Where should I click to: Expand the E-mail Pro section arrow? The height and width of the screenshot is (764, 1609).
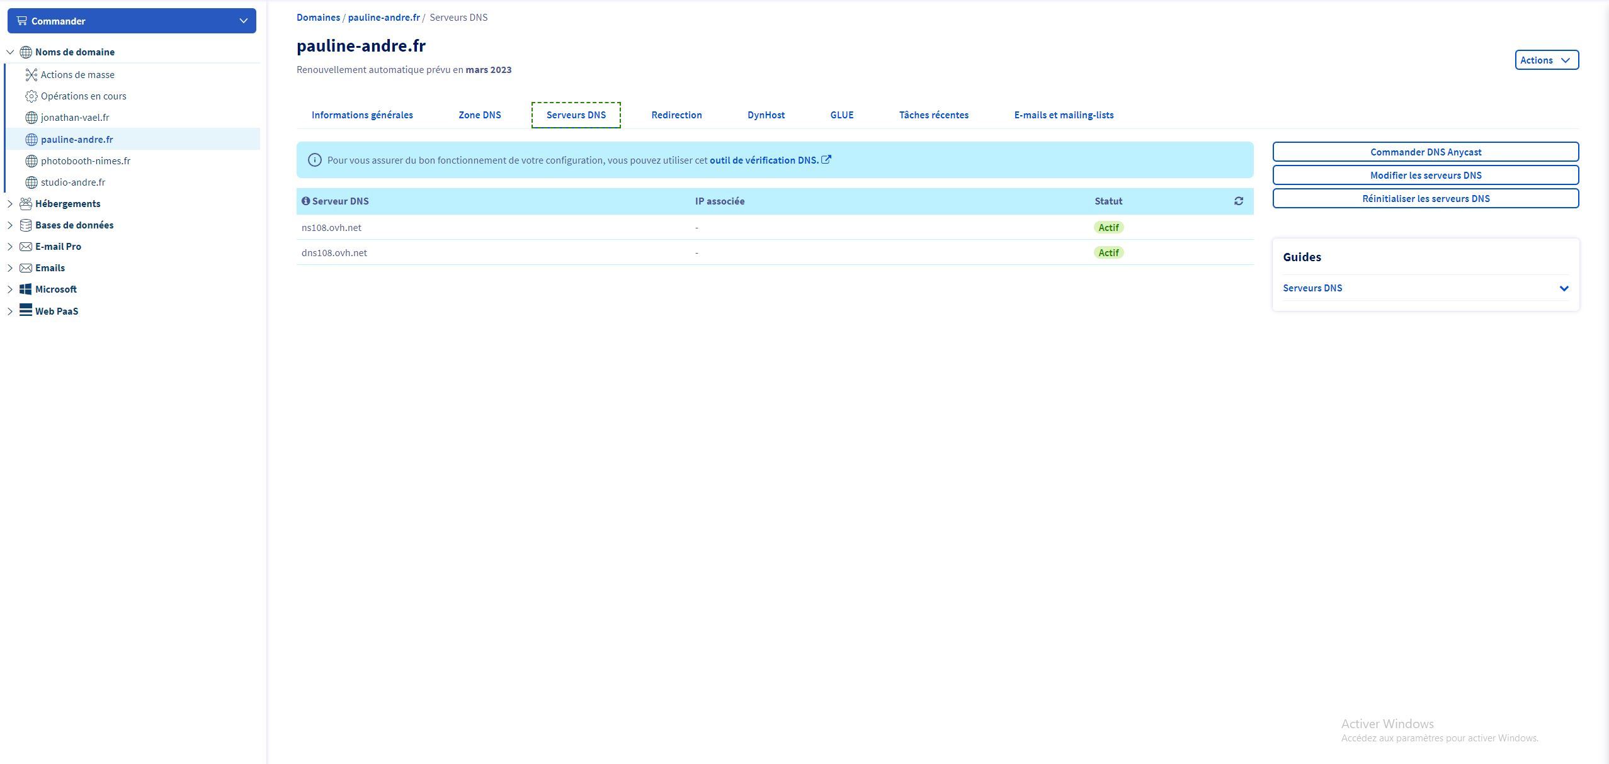pyautogui.click(x=9, y=247)
